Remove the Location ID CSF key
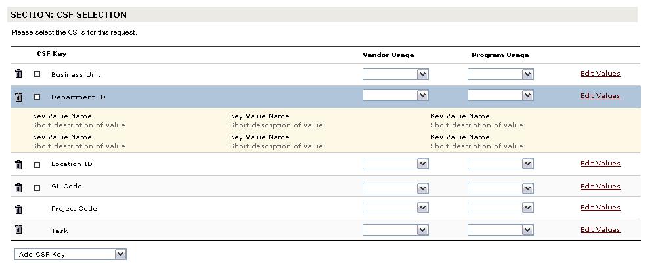This screenshot has width=645, height=264. click(x=18, y=164)
